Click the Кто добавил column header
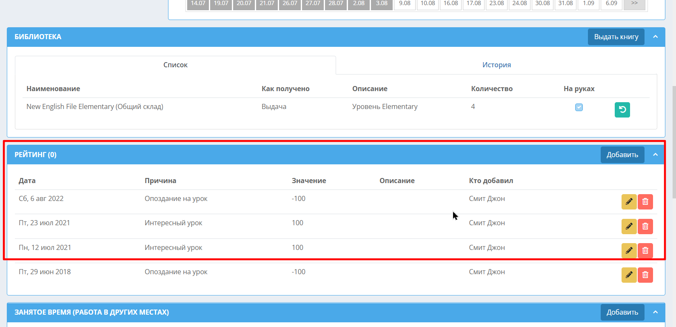This screenshot has height=327, width=676. coord(491,181)
